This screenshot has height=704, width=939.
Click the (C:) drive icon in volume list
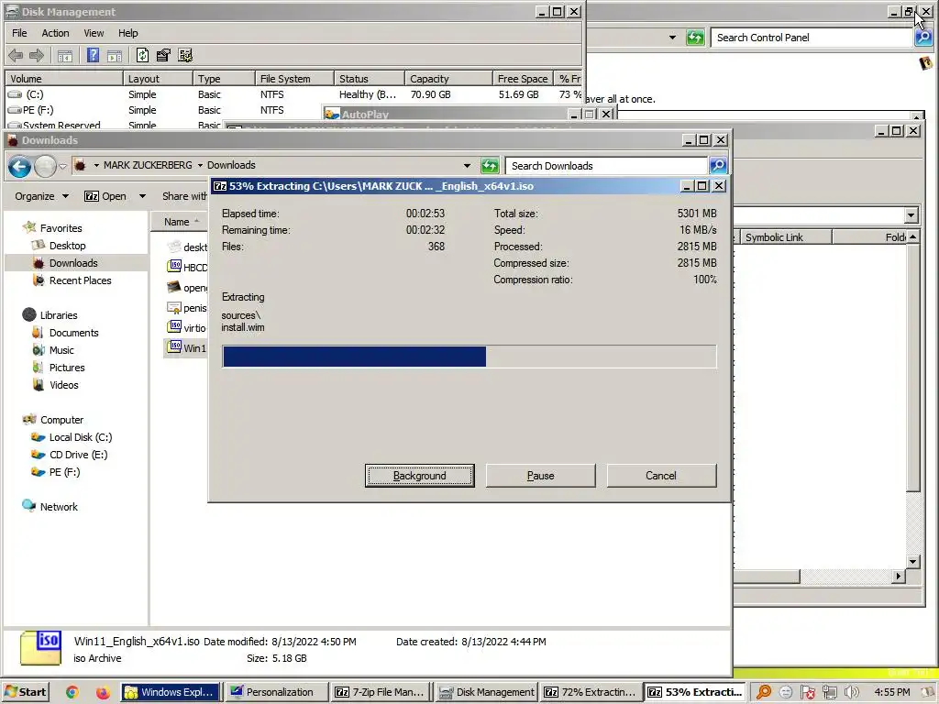pos(15,94)
